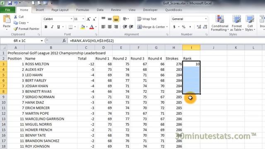This screenshot has width=265, height=149.
Task: Open the QuickBooks tab
Action: point(173,10)
